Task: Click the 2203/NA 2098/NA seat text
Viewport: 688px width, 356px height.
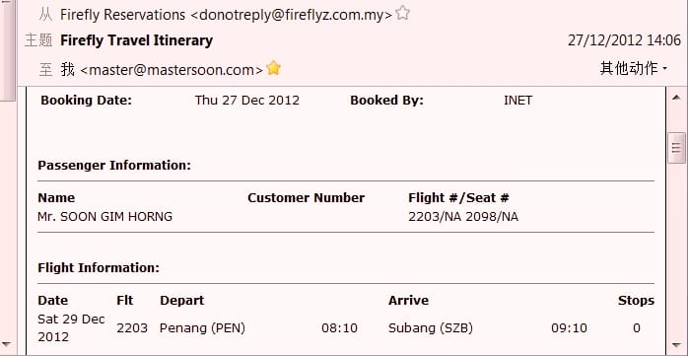Action: pyautogui.click(x=463, y=216)
